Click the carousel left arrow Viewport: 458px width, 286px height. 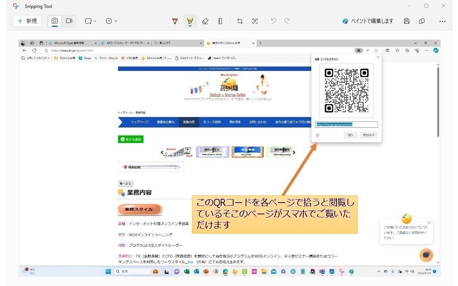[x=162, y=152]
